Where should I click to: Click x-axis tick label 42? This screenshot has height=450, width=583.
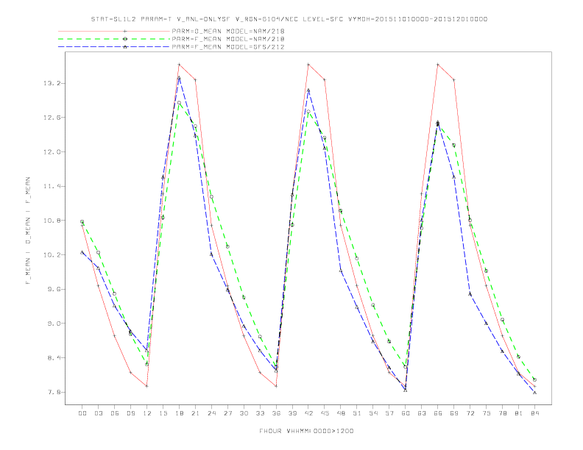pyautogui.click(x=308, y=413)
